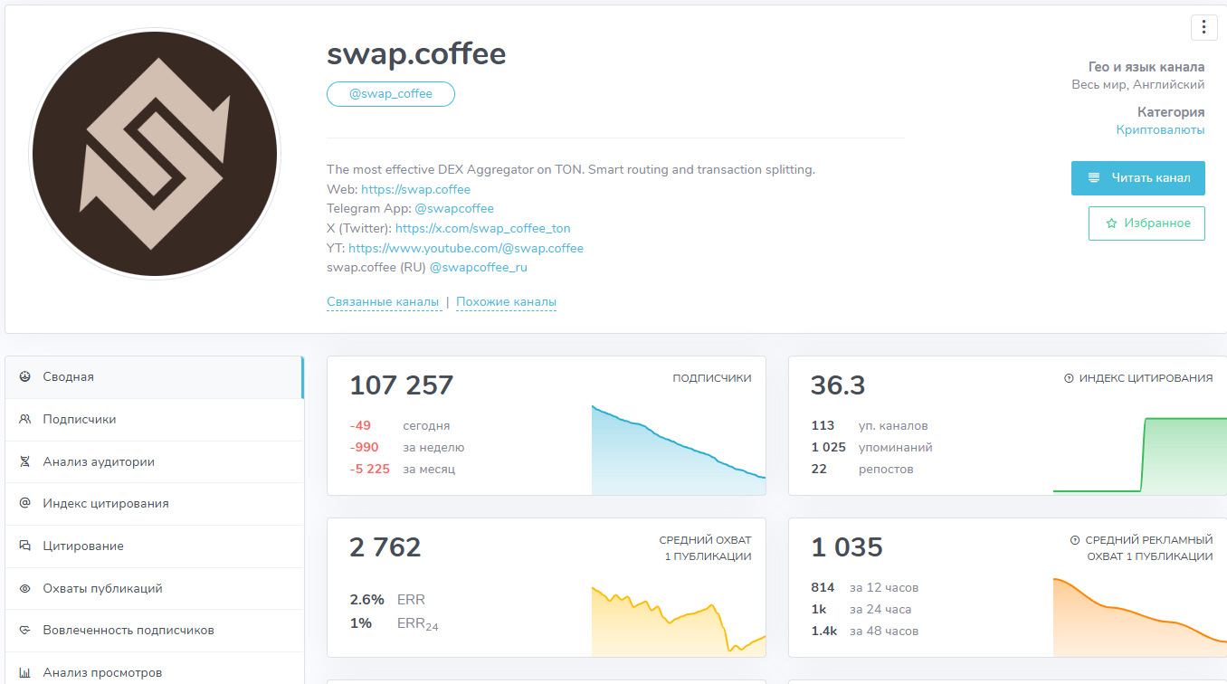Open the Охваты публикаций section
The width and height of the screenshot is (1227, 684).
click(154, 588)
